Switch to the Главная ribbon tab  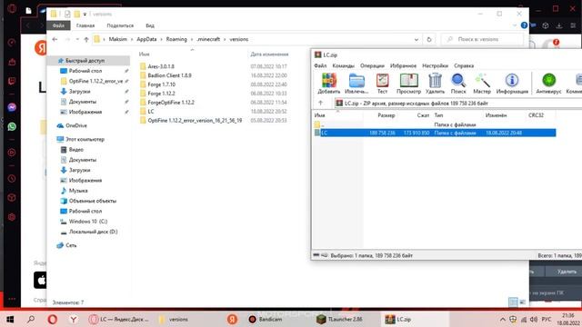pyautogui.click(x=85, y=25)
